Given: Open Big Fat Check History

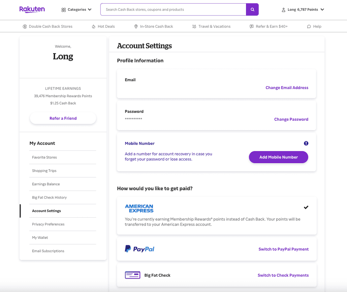Looking at the screenshot, I should tap(49, 198).
